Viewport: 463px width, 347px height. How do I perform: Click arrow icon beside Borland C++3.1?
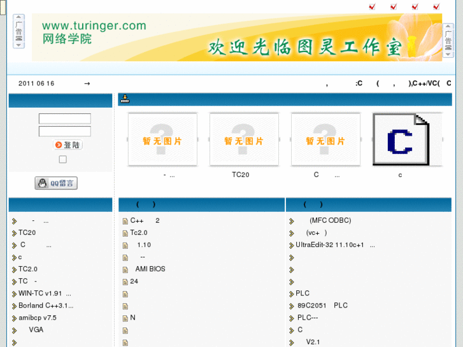[14, 306]
